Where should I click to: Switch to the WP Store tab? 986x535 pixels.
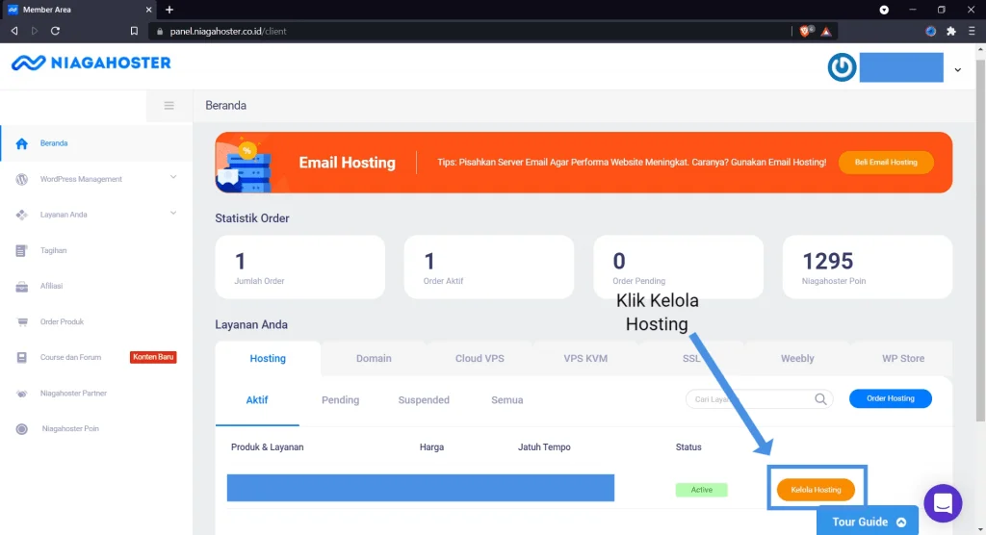(x=903, y=358)
